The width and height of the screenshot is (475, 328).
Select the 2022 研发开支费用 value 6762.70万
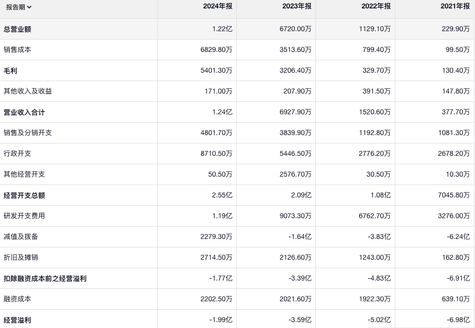click(374, 216)
